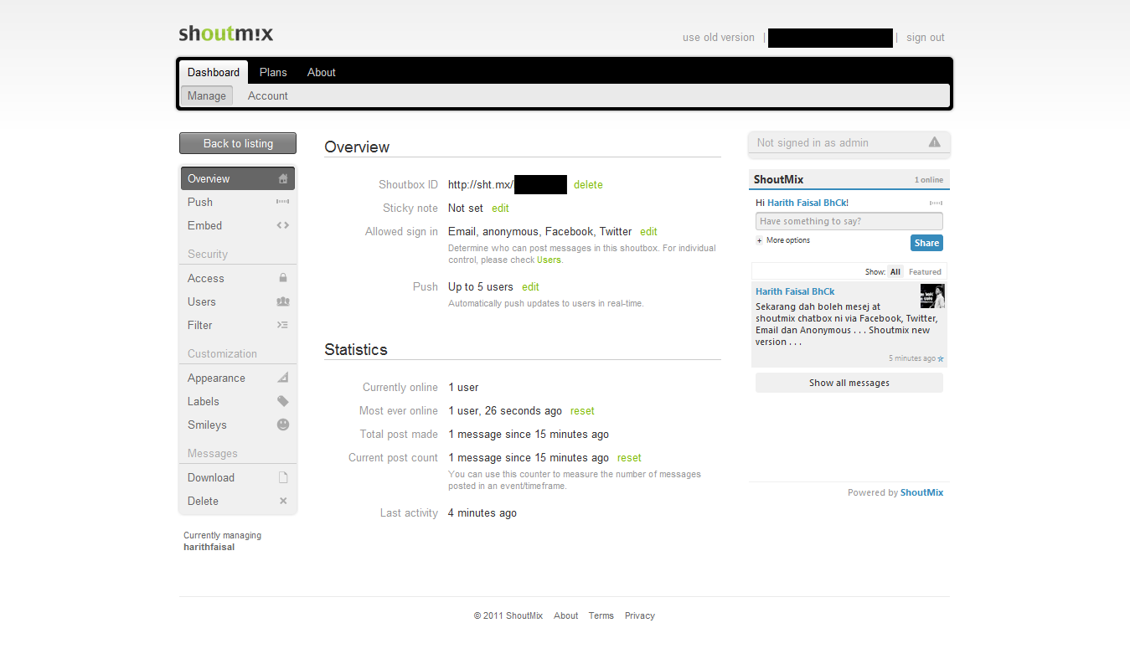Open the Push sidebar item
The height and width of the screenshot is (659, 1130).
(x=238, y=202)
